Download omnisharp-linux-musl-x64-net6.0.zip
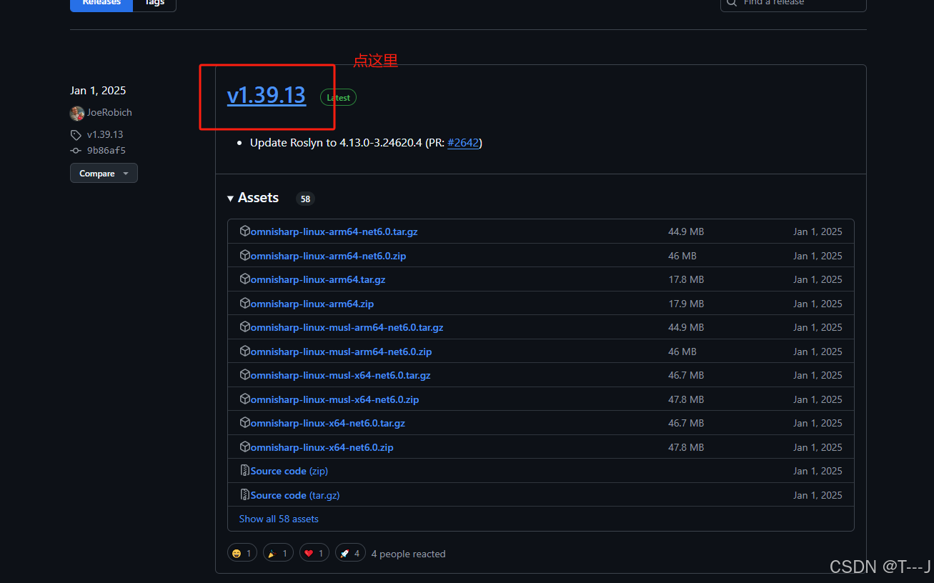The height and width of the screenshot is (583, 934). click(334, 399)
